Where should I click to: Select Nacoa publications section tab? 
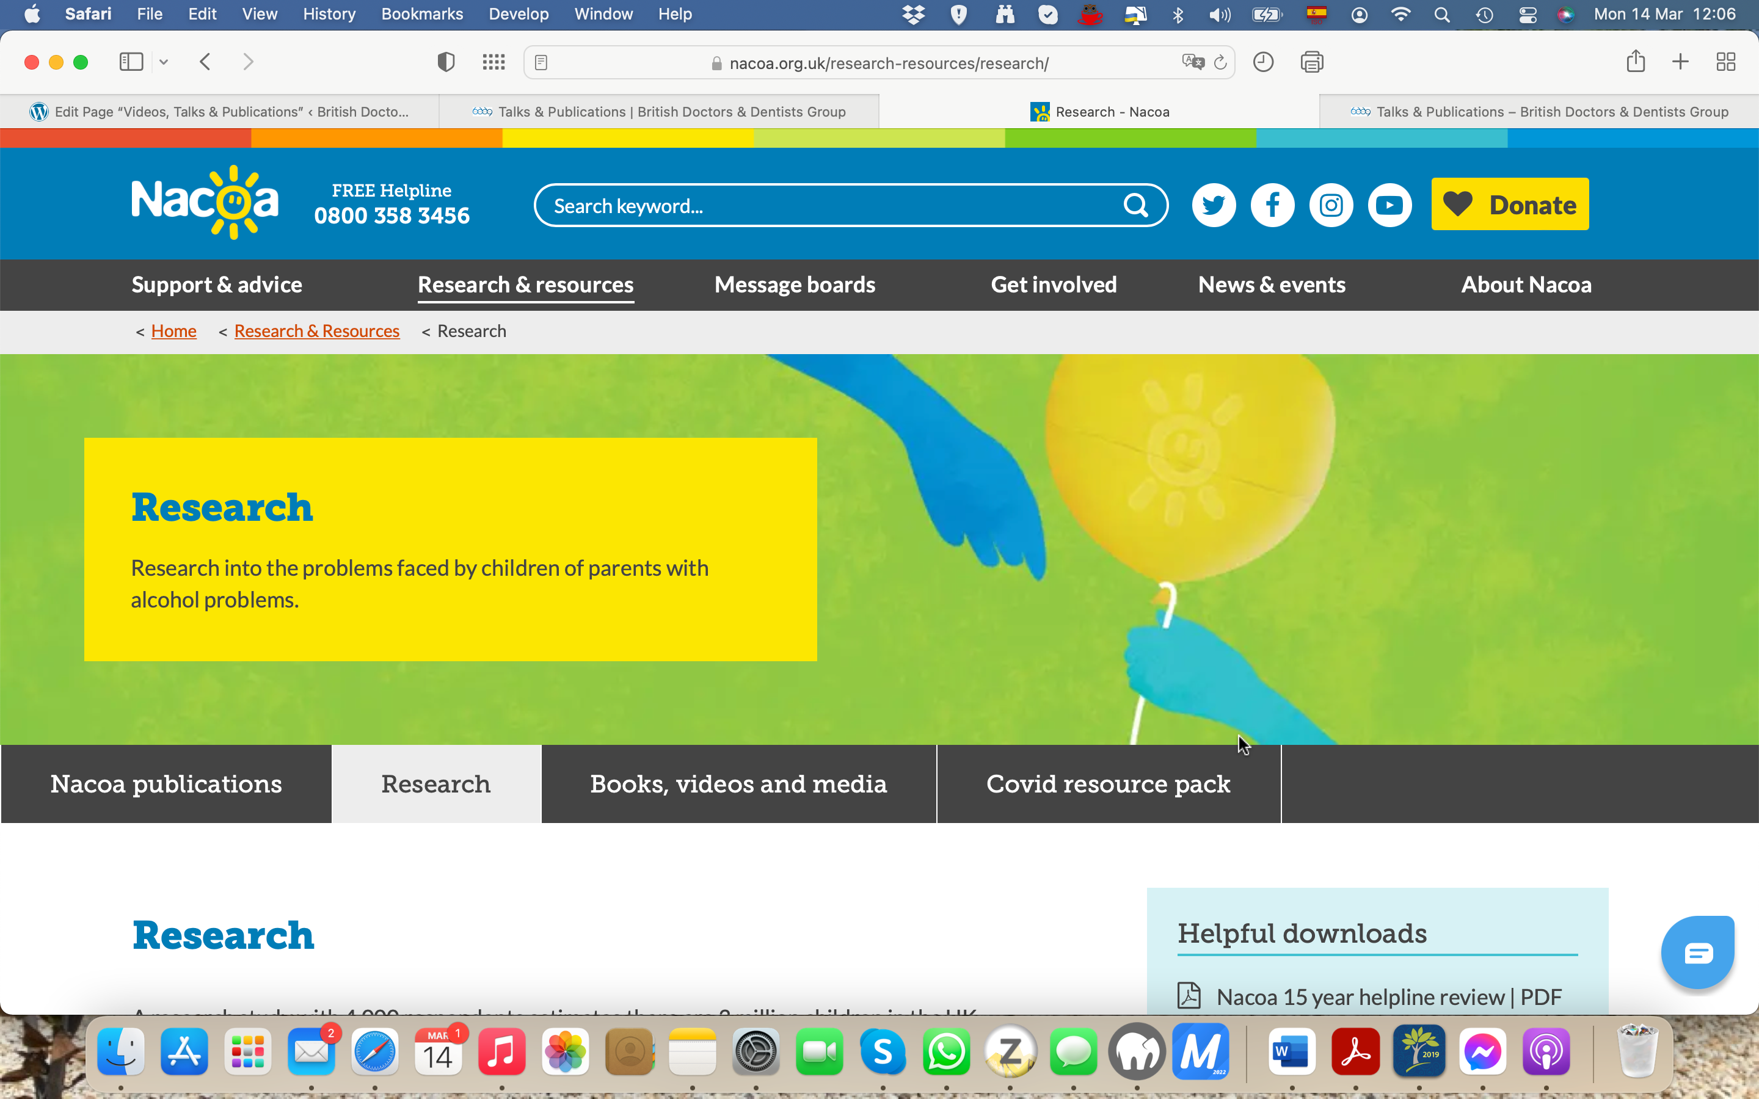[x=166, y=785]
